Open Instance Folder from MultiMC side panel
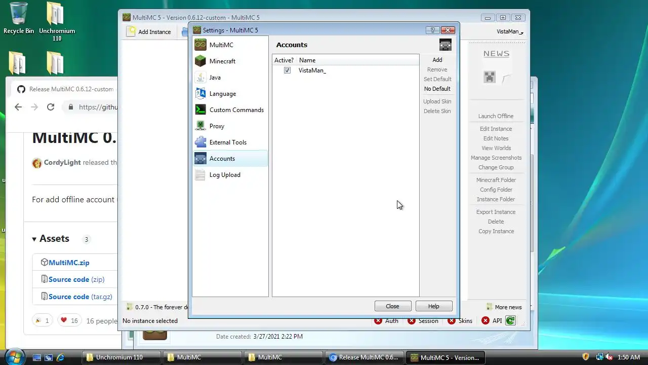648x365 pixels. [x=496, y=199]
